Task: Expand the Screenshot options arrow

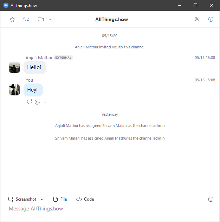Action: coord(42,199)
